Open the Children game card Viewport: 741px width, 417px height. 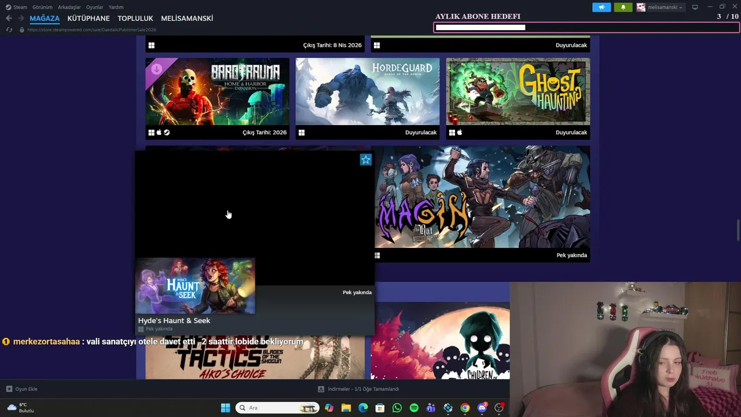pyautogui.click(x=441, y=341)
